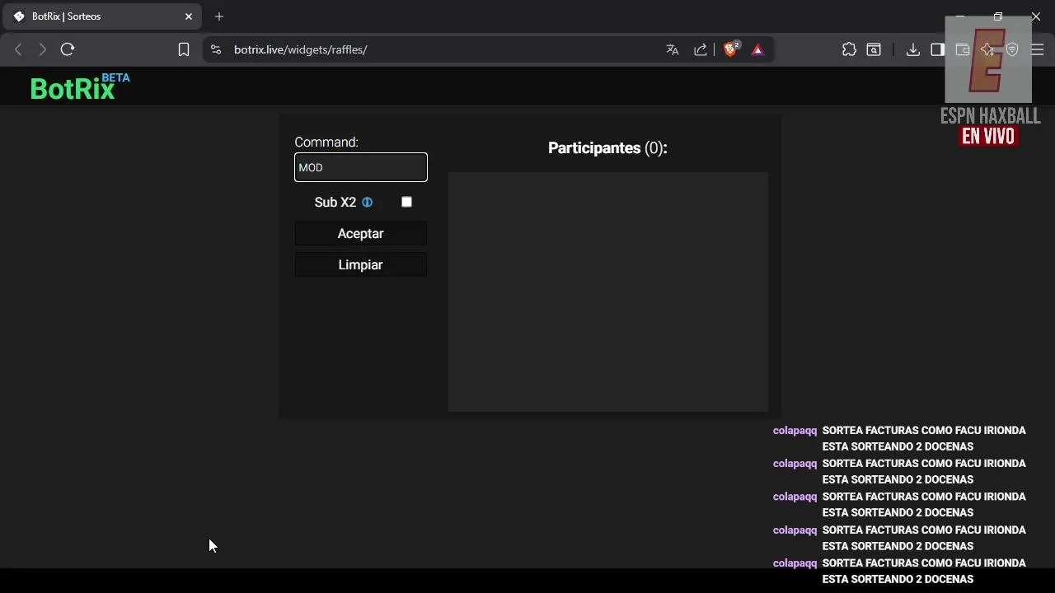Click the browser forward arrow
This screenshot has height=593, width=1055.
point(42,49)
